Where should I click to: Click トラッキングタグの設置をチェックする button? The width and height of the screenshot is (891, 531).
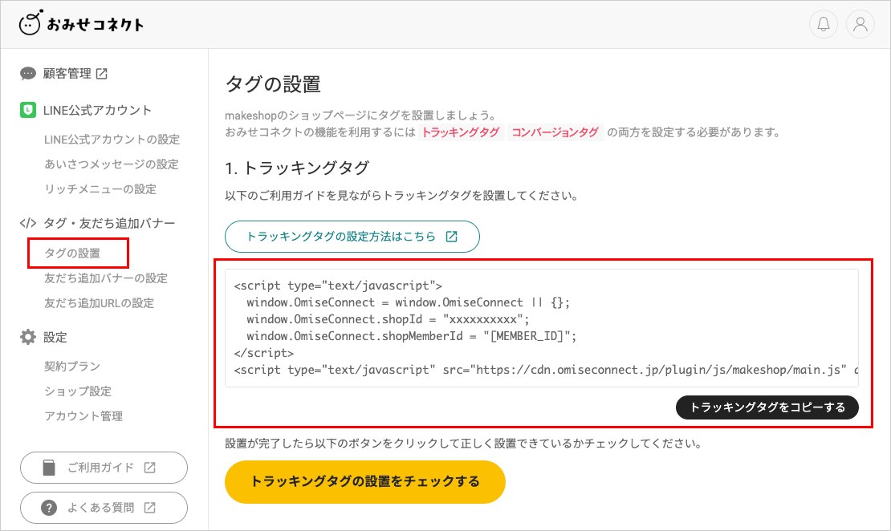pos(364,481)
